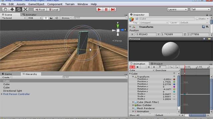Click the Animation window play button
The image size is (213, 119).
click(x=137, y=67)
